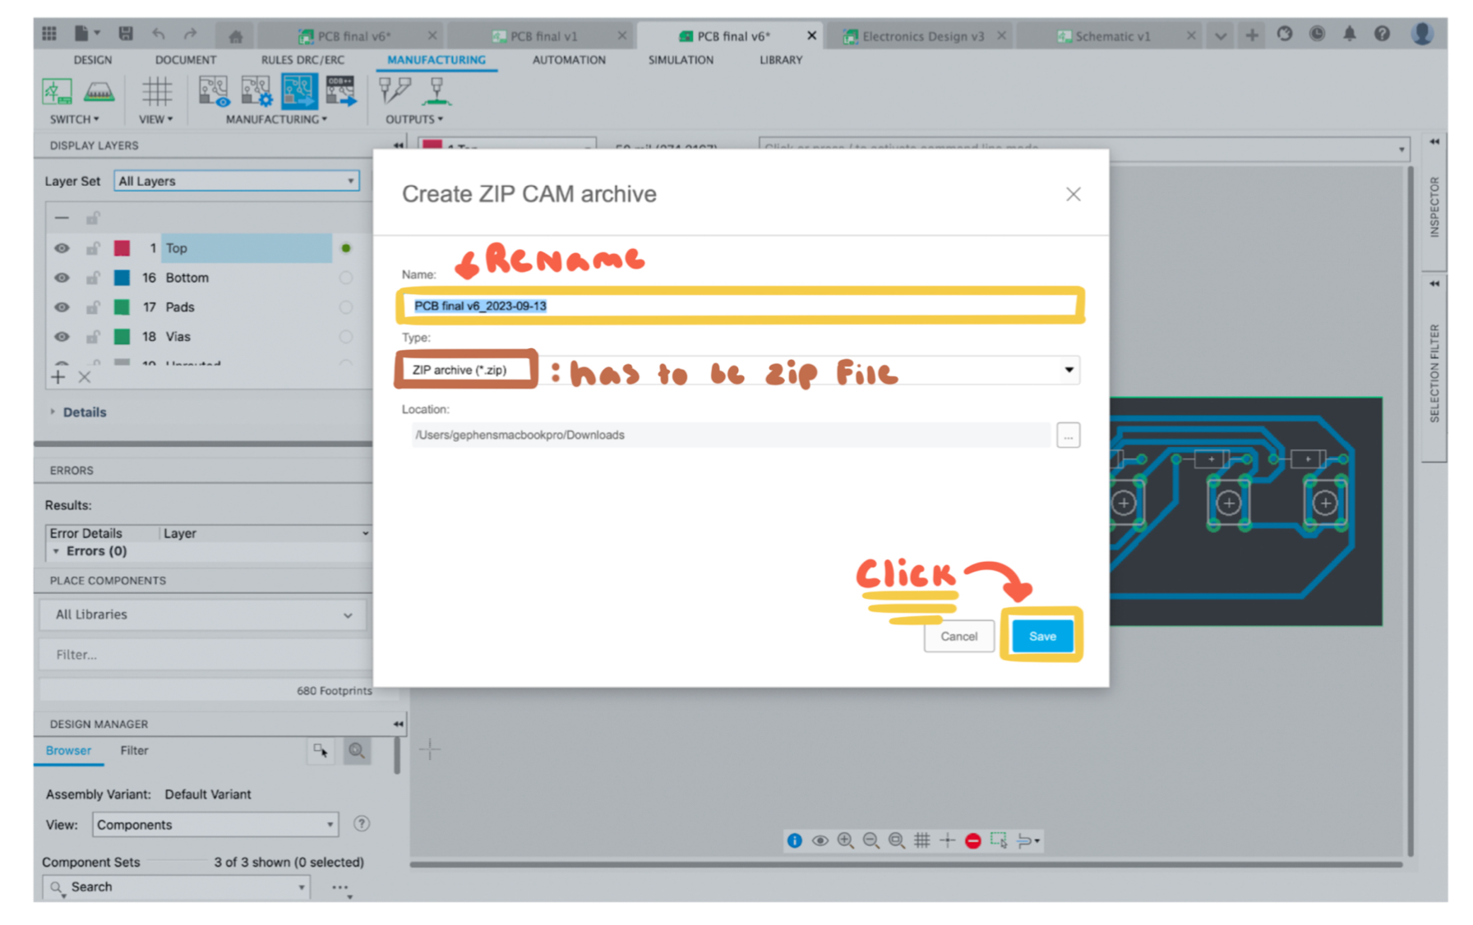Toggle the lock on the Pads layer
Screen dimensions: 1473x925
point(94,307)
